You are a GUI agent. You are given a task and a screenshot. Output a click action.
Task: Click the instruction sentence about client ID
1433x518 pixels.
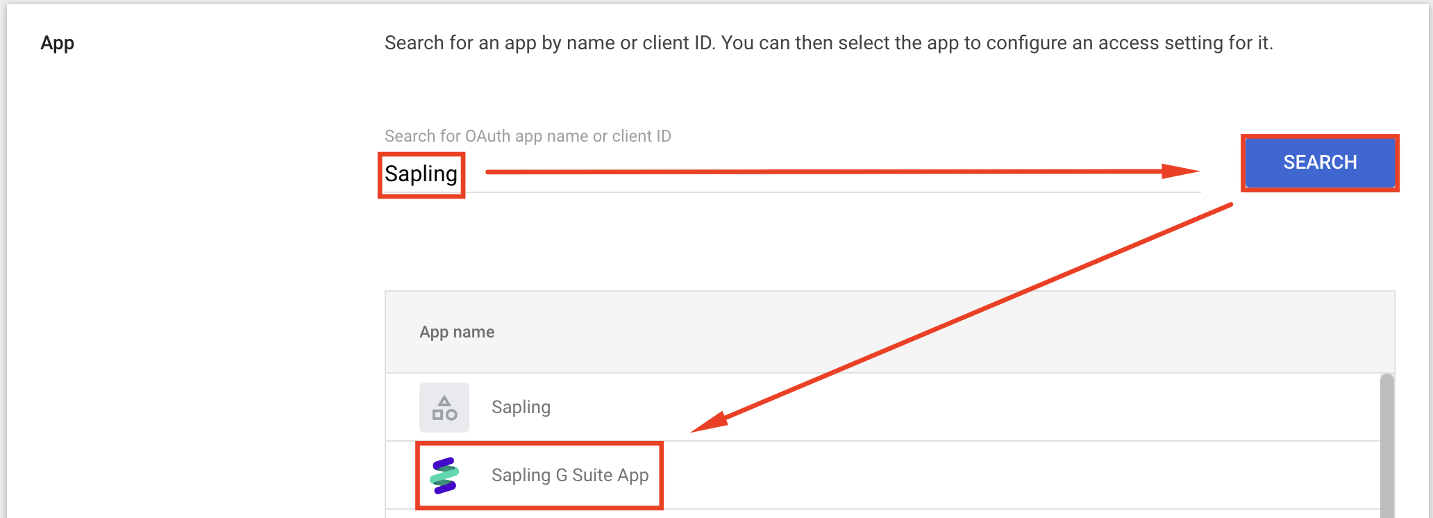[828, 43]
